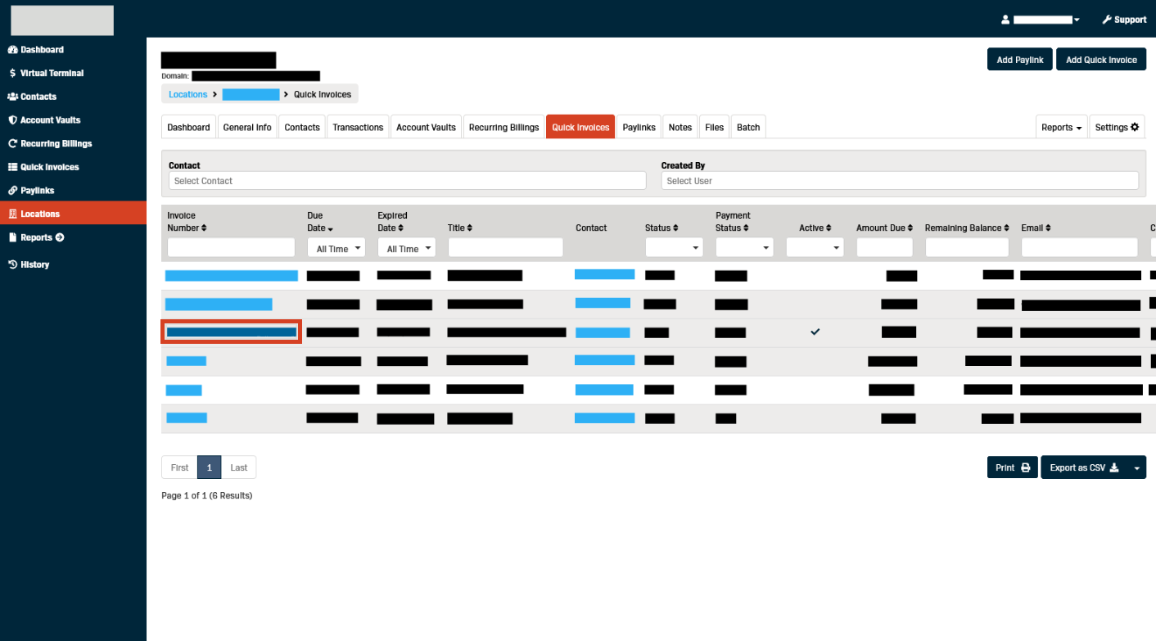Switch to the Account Vaults tab

pyautogui.click(x=426, y=128)
